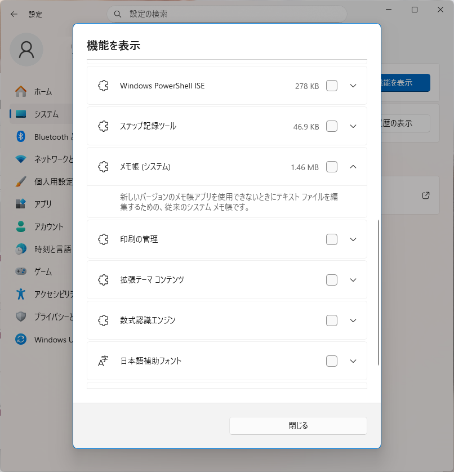Click the Windows Update sync icon
454x472 pixels.
(21, 340)
